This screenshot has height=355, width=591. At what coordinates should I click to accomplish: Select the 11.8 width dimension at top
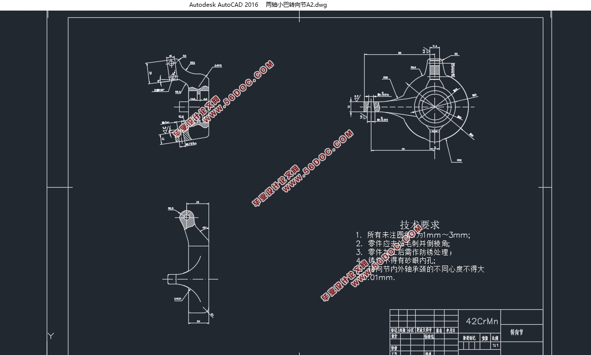[434, 46]
